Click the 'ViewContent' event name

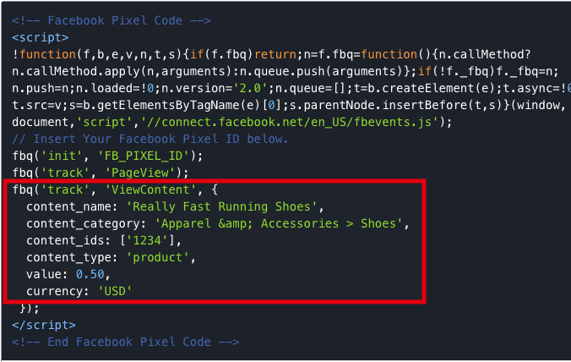click(151, 189)
